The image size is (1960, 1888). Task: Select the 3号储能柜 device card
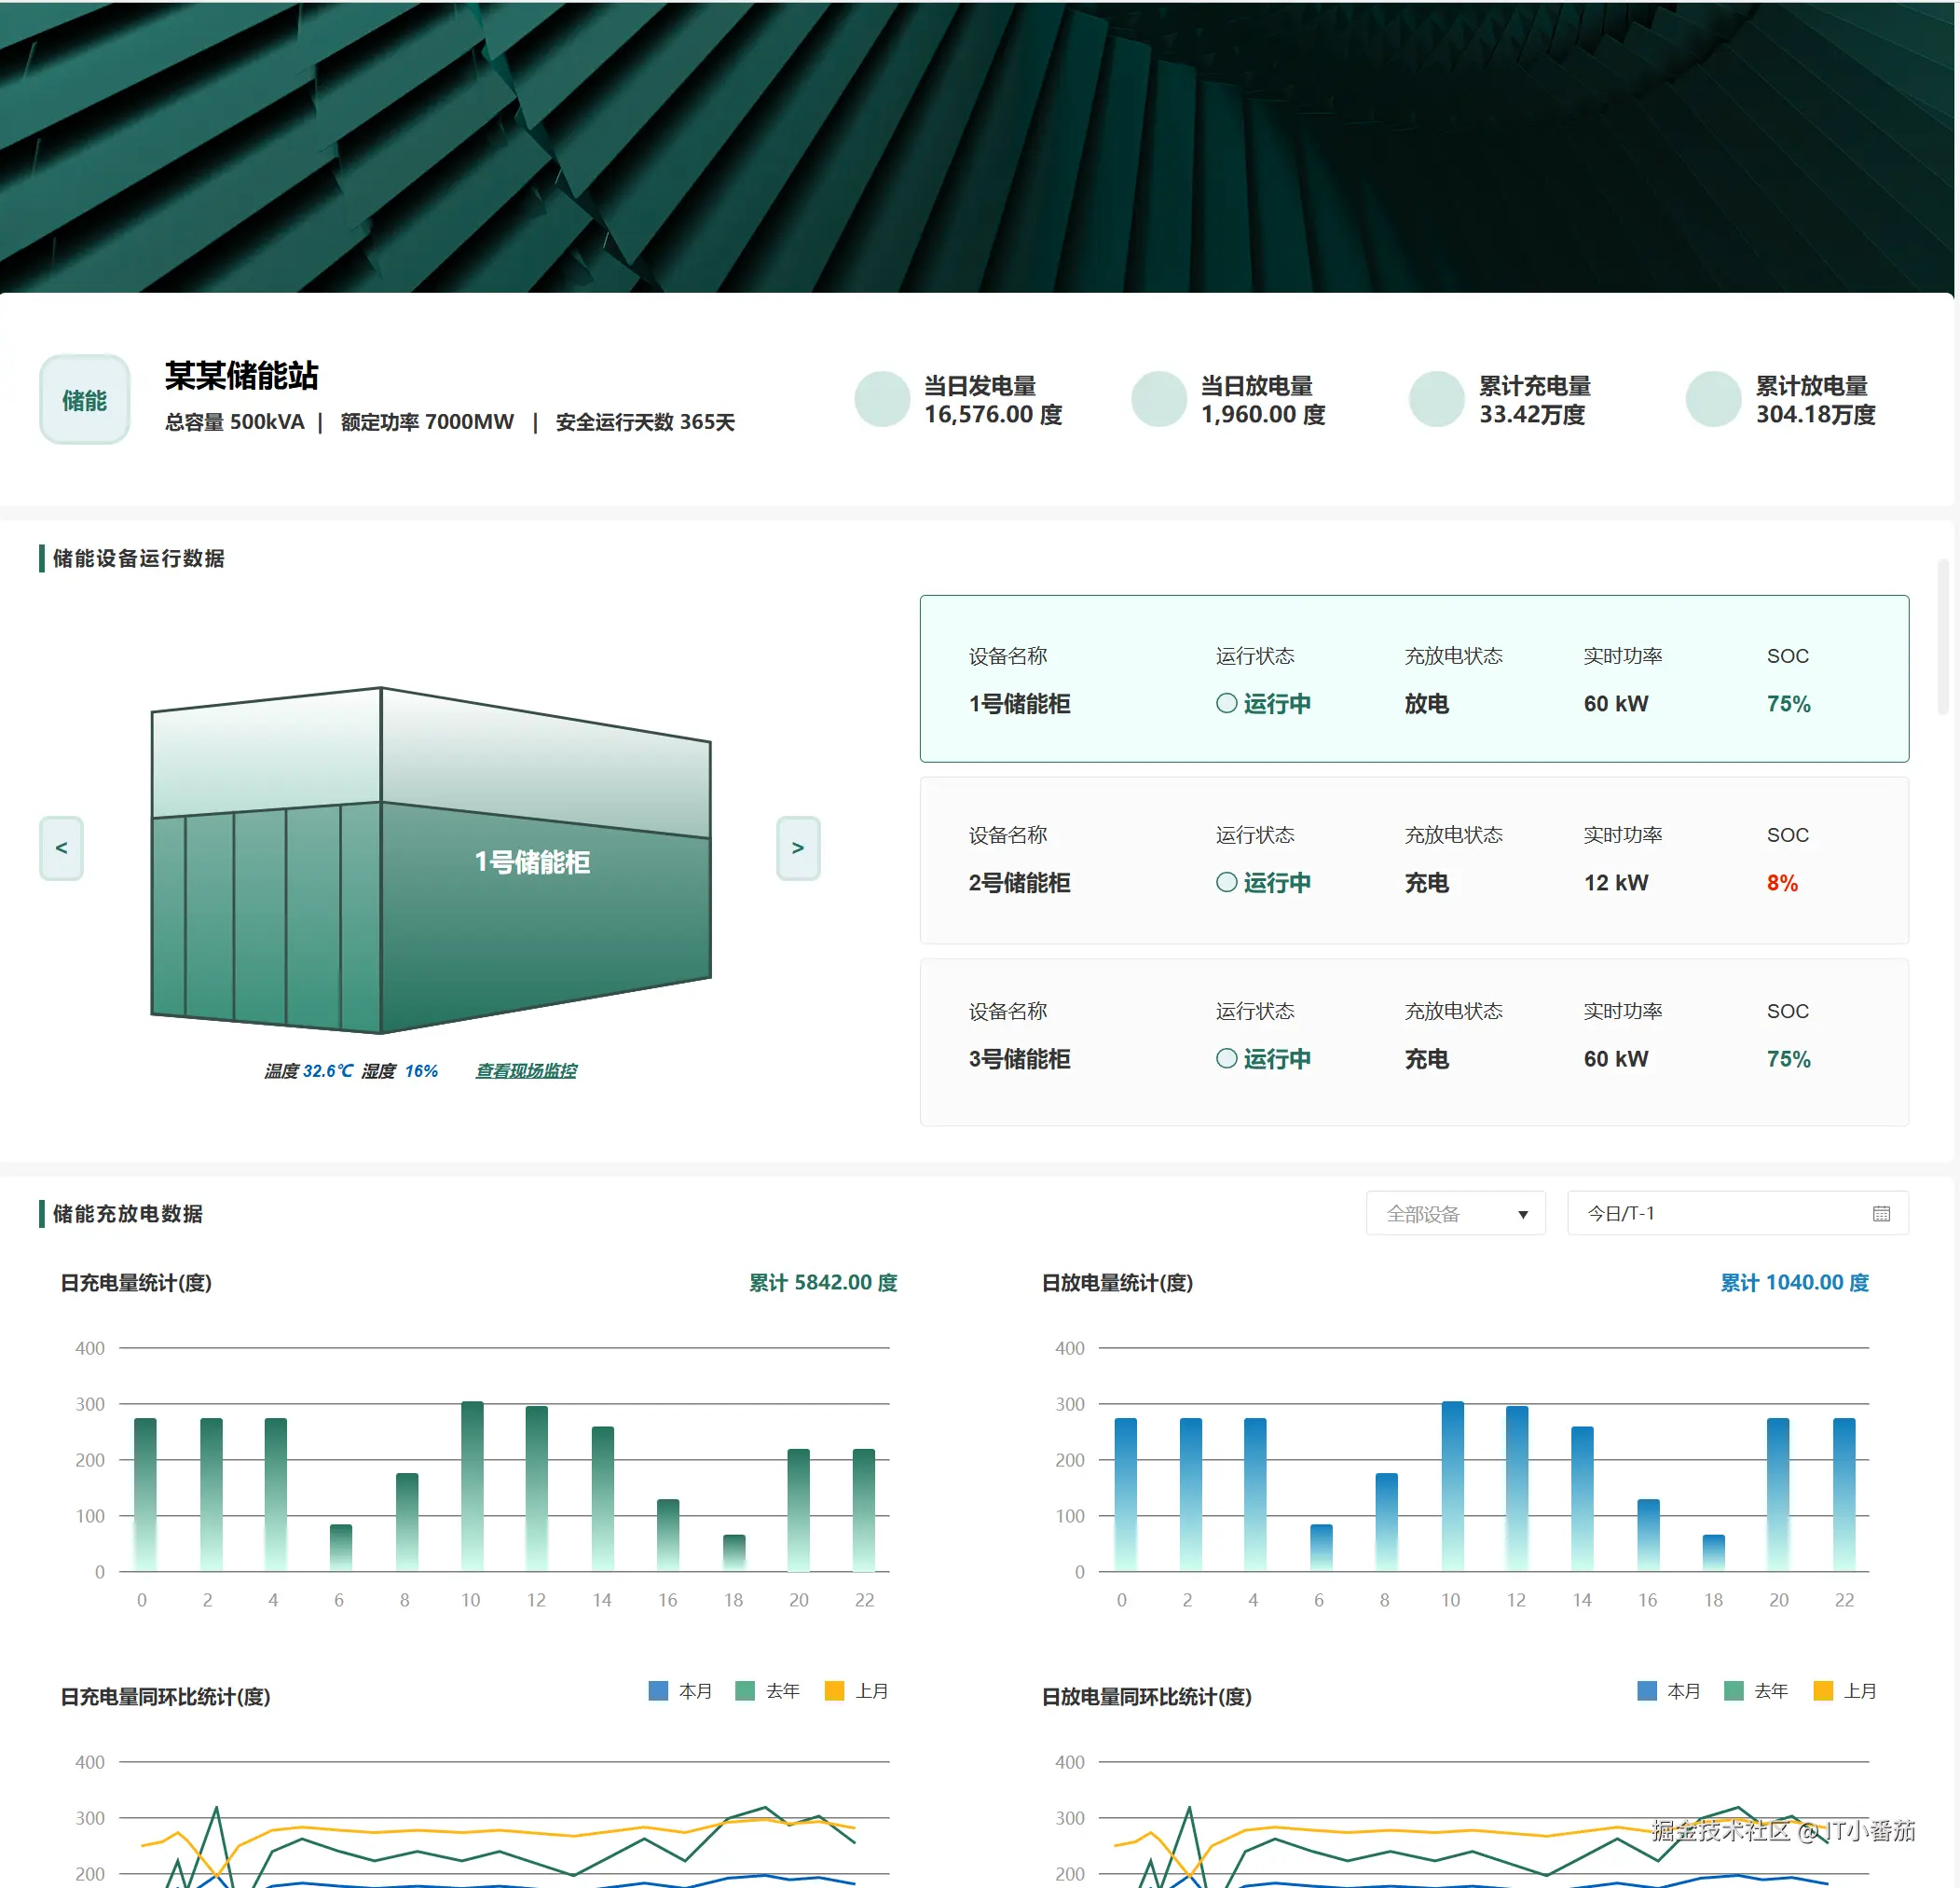pos(1413,1042)
